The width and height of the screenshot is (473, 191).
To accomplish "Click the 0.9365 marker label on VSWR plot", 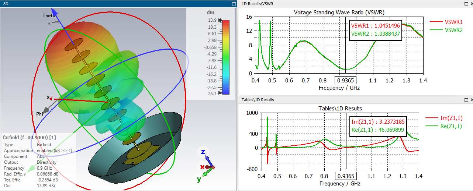I will 345,81.
